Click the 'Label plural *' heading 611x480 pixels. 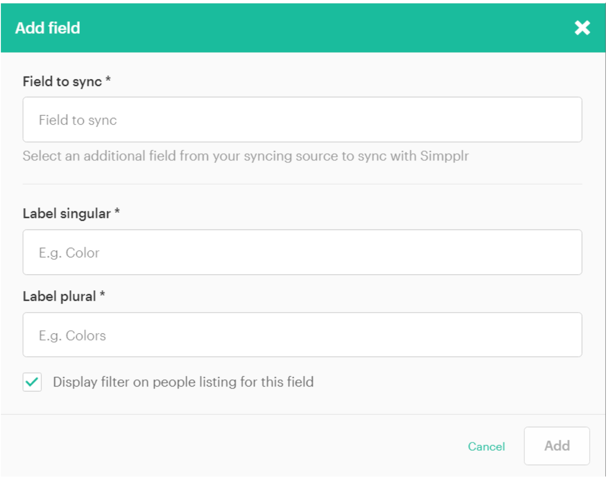point(64,296)
